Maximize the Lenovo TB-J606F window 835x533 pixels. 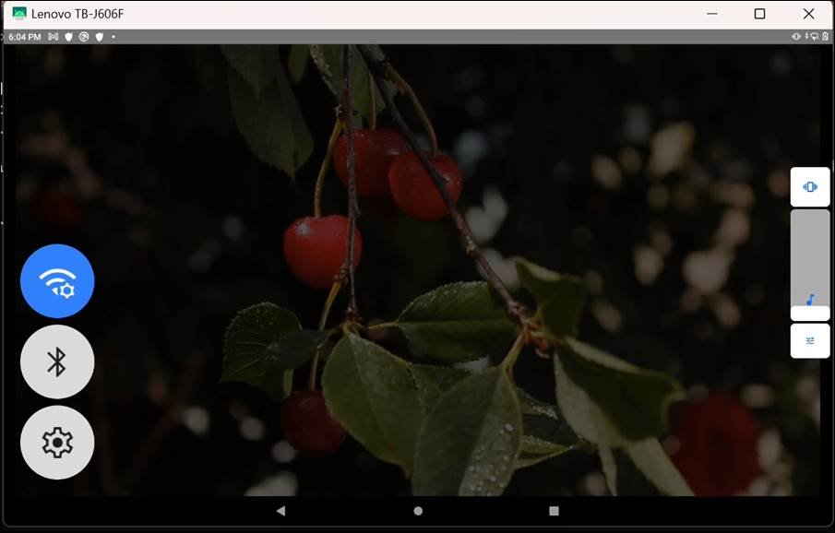pyautogui.click(x=759, y=14)
